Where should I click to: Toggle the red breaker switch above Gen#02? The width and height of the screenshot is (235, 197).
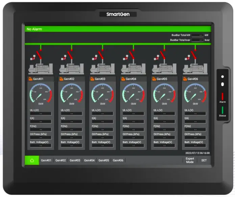click(70, 55)
